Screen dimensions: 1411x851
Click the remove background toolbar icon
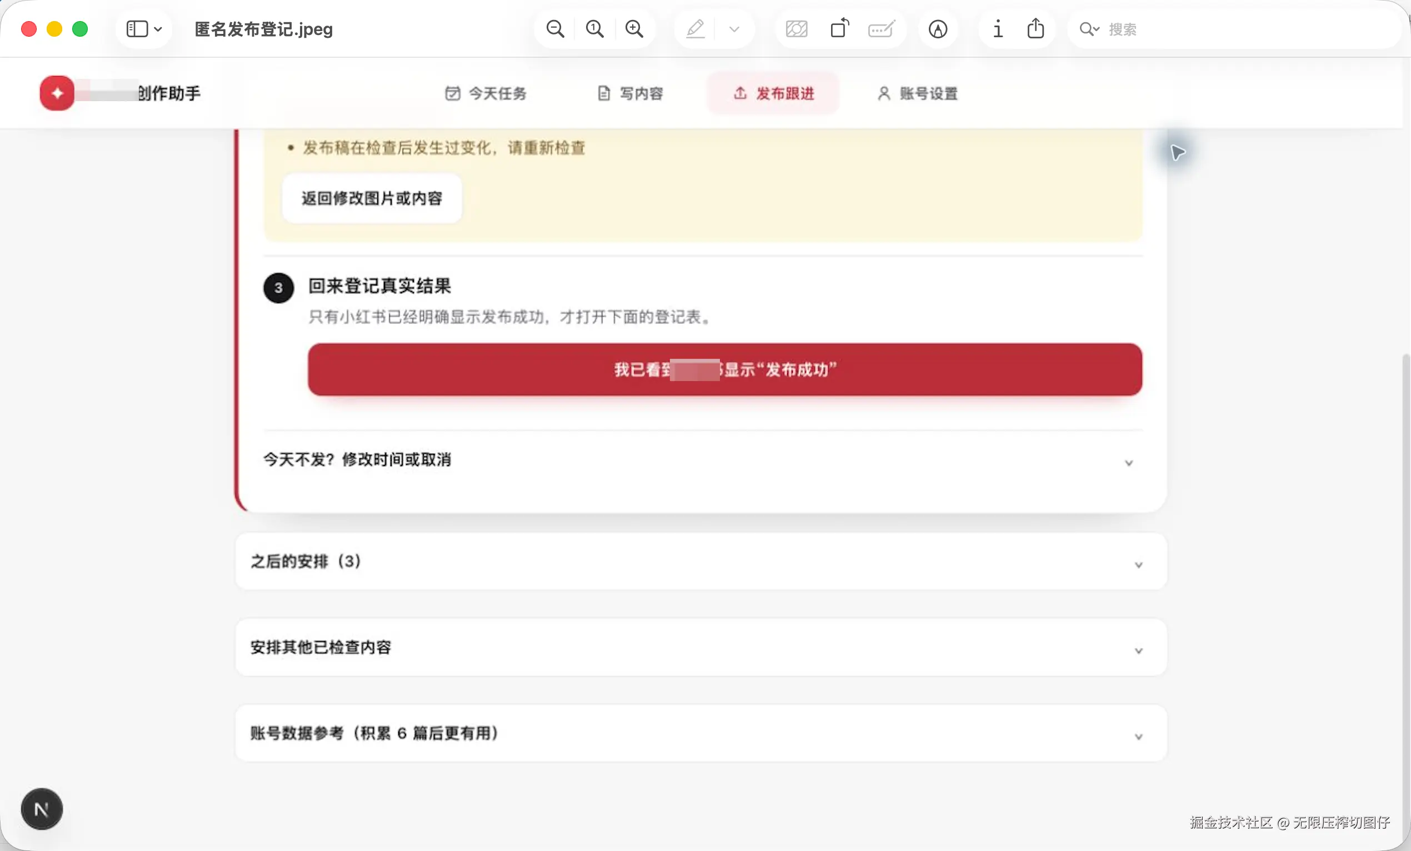[x=797, y=29]
